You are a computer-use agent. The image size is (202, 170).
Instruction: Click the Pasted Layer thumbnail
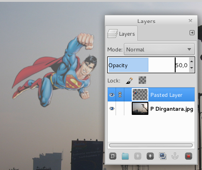point(140,94)
